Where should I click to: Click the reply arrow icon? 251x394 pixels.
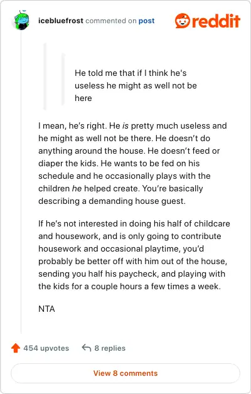coord(87,348)
